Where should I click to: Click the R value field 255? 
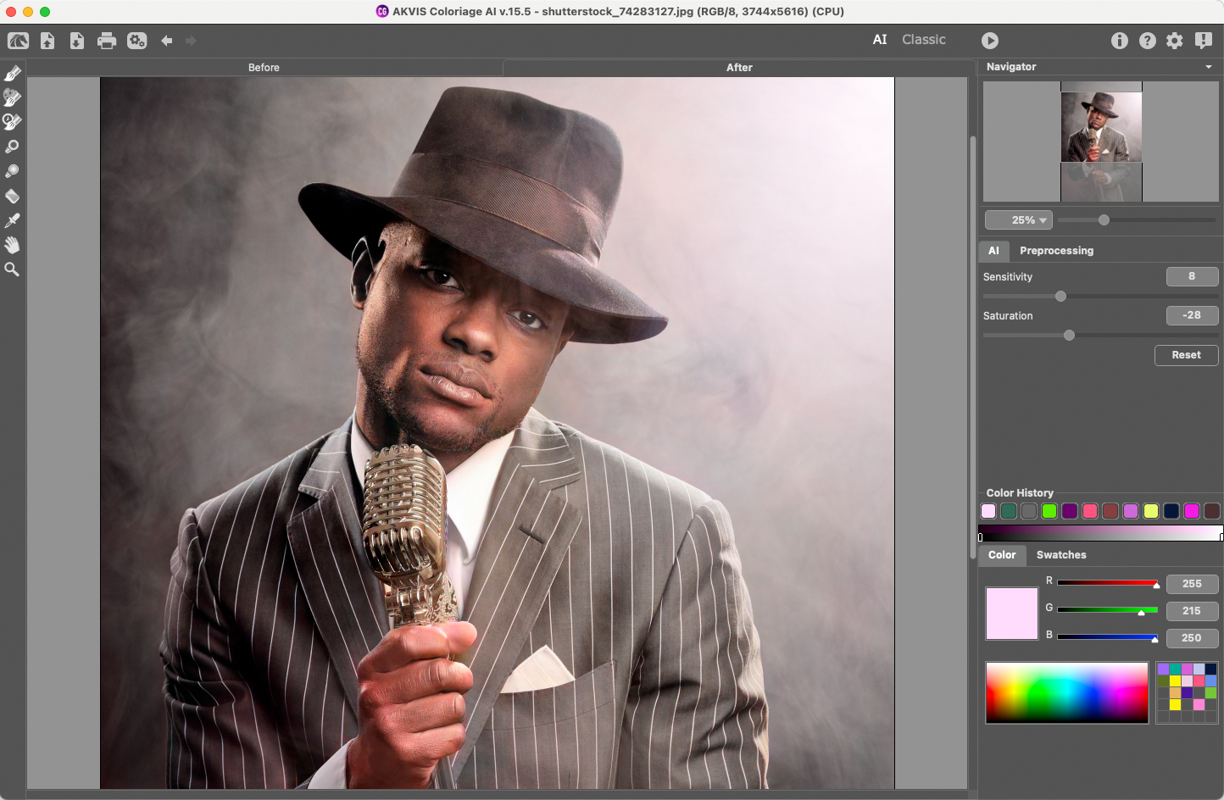[1192, 584]
